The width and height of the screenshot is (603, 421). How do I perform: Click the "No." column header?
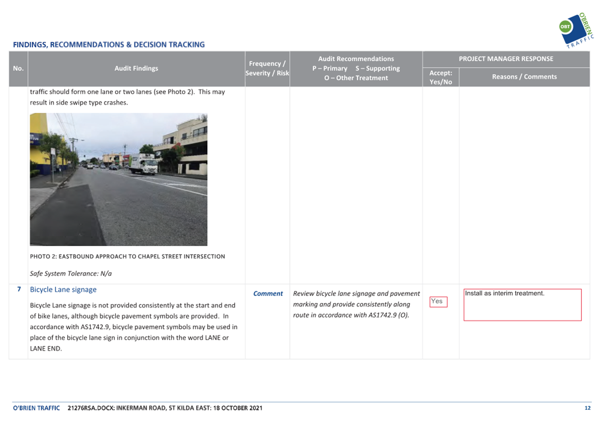pos(18,68)
